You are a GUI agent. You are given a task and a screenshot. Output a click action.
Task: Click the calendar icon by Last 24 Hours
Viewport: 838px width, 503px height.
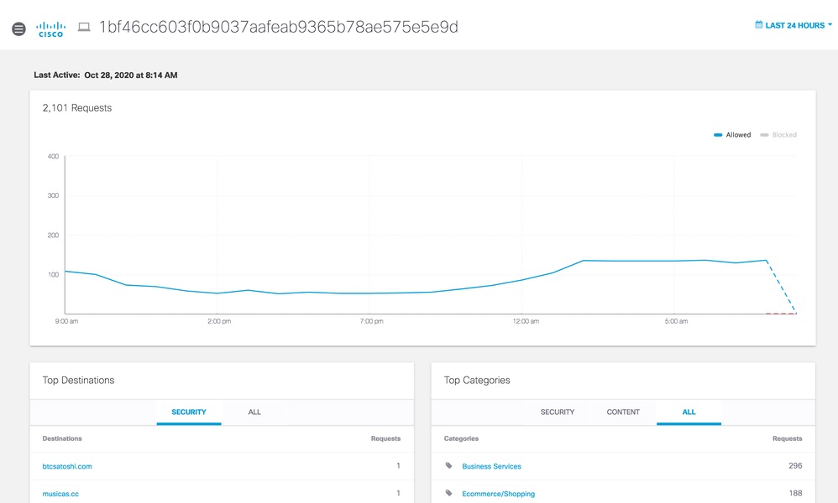(x=759, y=25)
